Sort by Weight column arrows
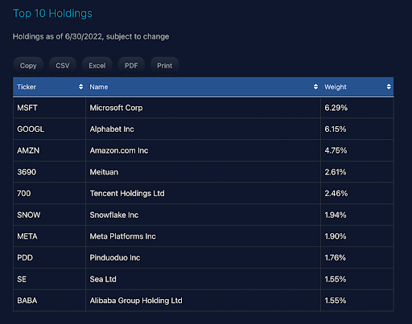Viewport: 412px width, 324px height. (389, 87)
